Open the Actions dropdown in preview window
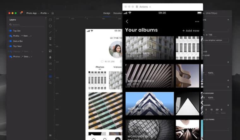 tap(145, 7)
